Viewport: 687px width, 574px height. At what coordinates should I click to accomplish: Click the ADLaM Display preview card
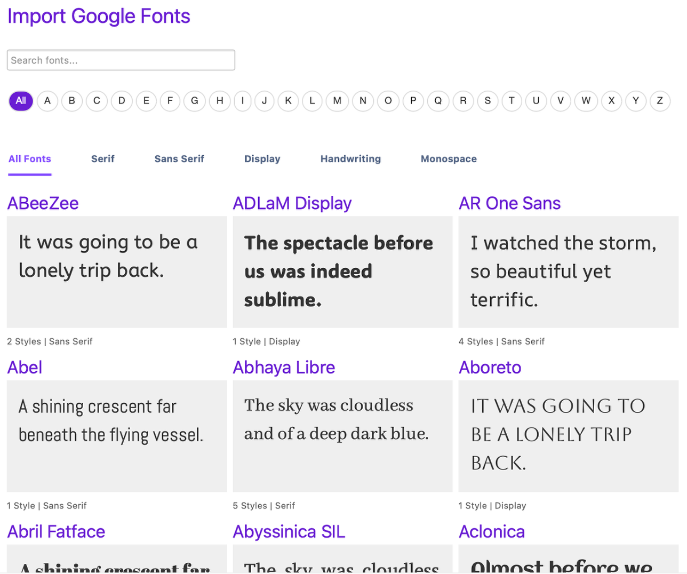coord(342,272)
